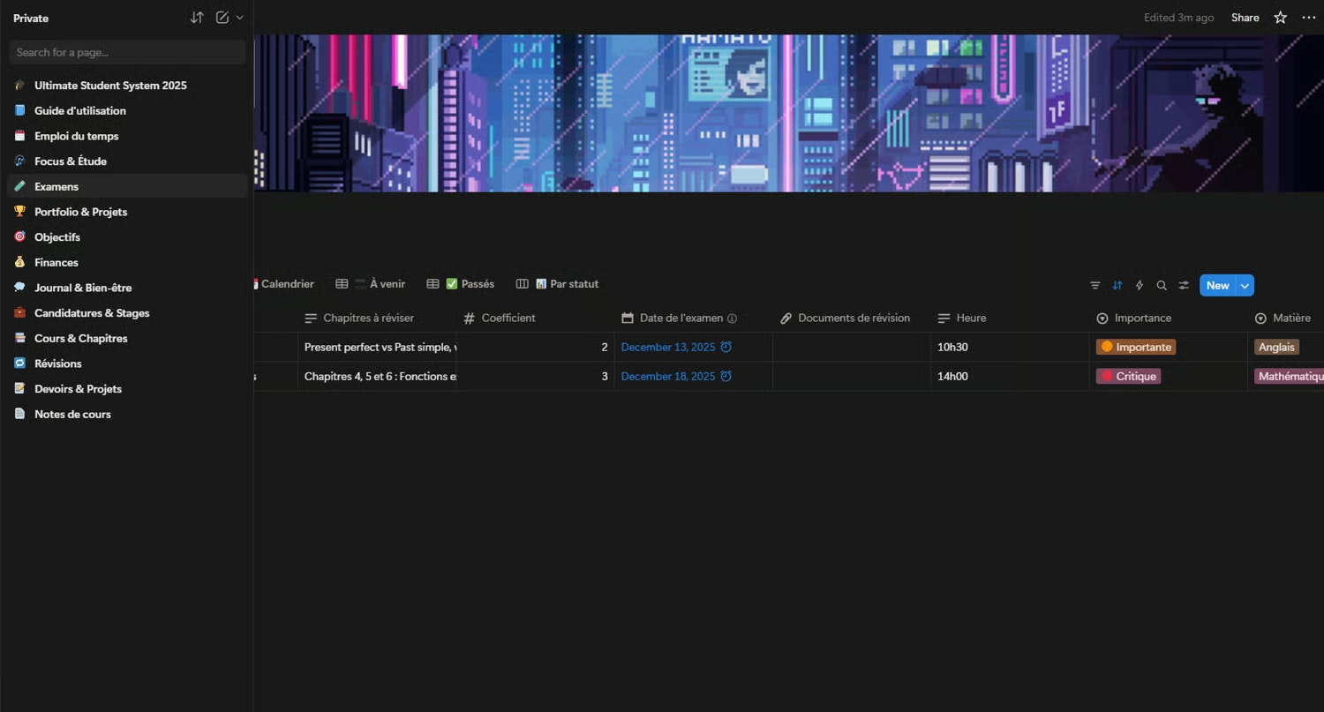Open Journal & Bien-être page
This screenshot has height=712, width=1324.
click(127, 288)
